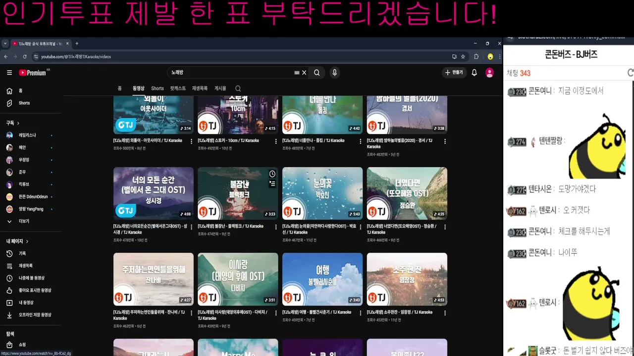Click the browser forward arrow
The height and width of the screenshot is (356, 634).
pos(15,57)
